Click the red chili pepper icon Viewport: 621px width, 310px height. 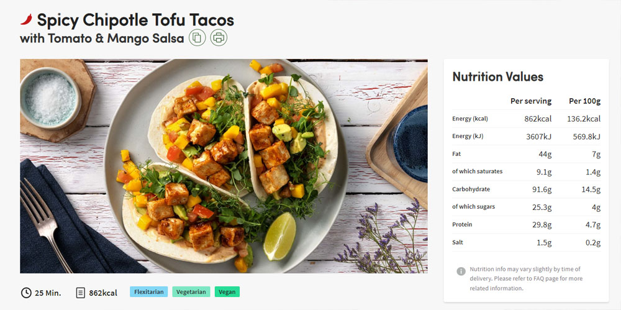[x=26, y=19]
